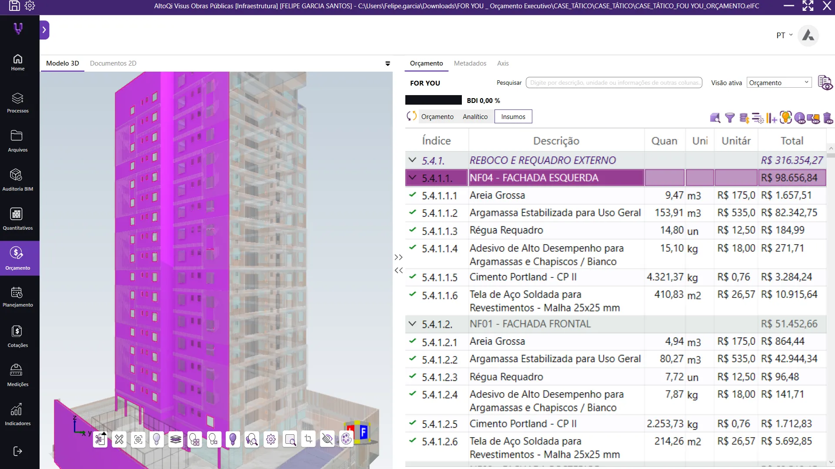Click the 3D cube search icon in budget toolbar

pos(715,118)
